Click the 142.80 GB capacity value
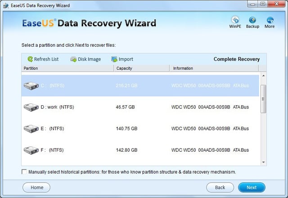 tap(126, 150)
